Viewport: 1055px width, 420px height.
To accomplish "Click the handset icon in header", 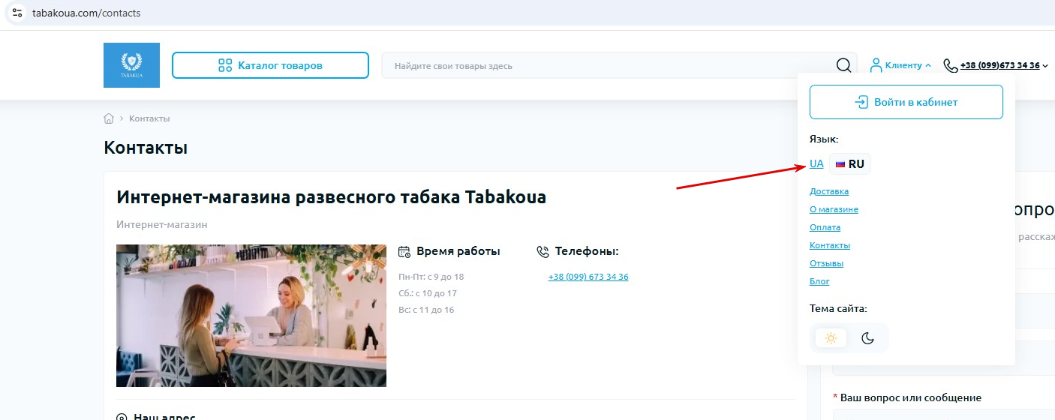I will point(951,66).
